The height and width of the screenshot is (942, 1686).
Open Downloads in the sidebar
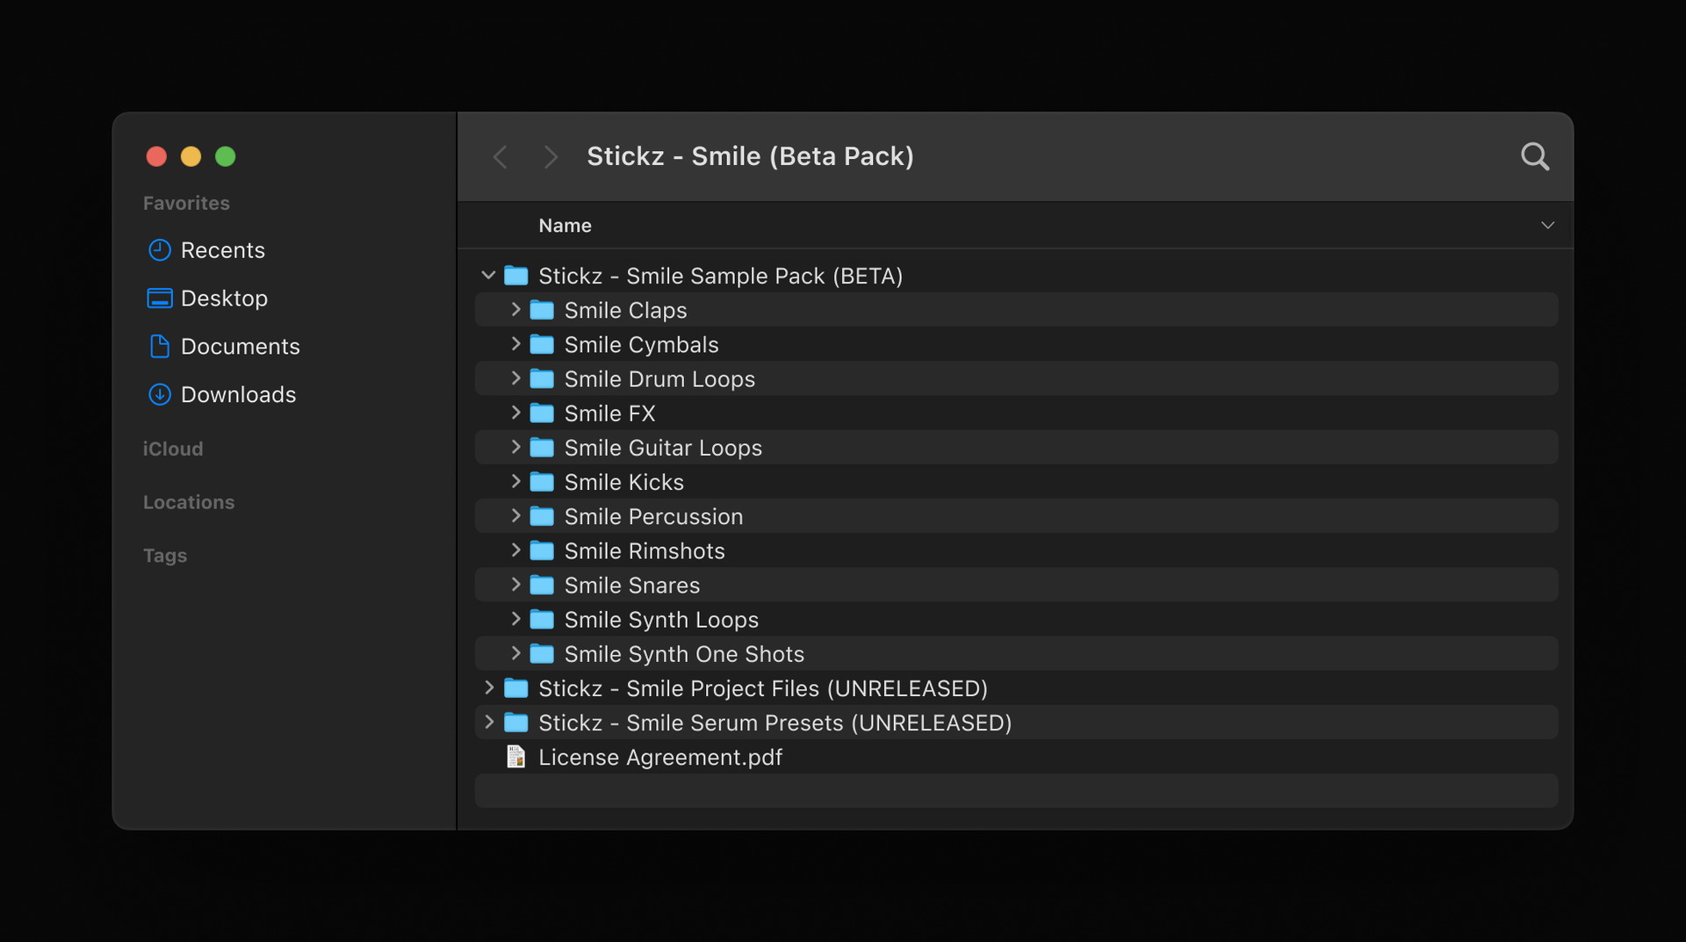tap(238, 394)
